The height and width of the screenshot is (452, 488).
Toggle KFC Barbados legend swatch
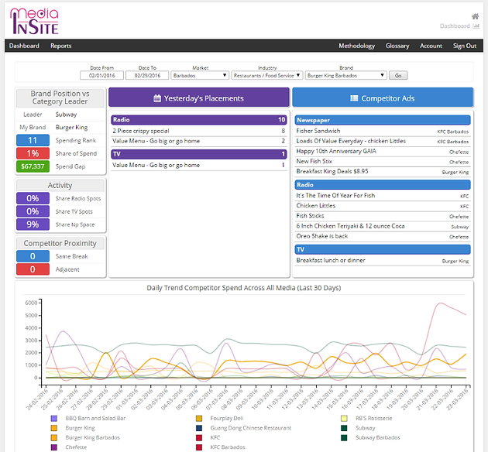(x=199, y=447)
